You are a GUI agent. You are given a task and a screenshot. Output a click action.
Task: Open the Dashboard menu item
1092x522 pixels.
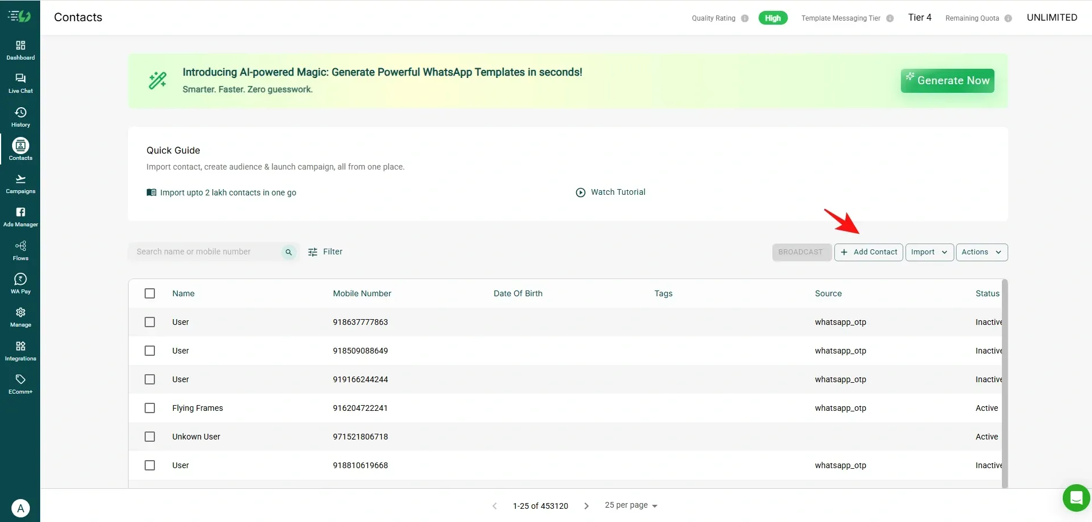point(20,50)
